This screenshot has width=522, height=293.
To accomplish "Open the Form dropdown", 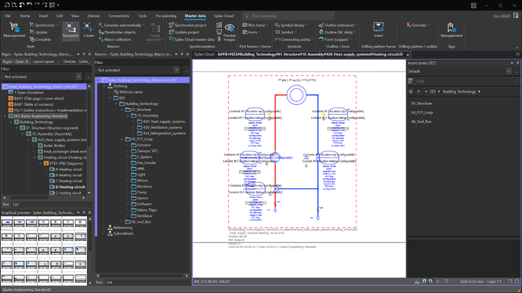I will (x=259, y=32).
